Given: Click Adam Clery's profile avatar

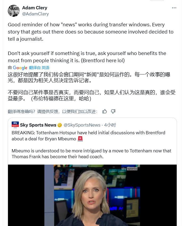Looking at the screenshot, I should tap(14, 11).
